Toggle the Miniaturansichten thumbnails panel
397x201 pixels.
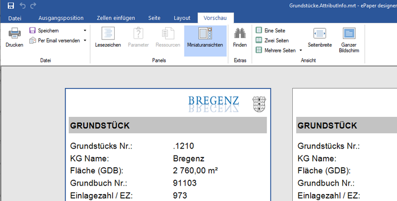point(205,37)
